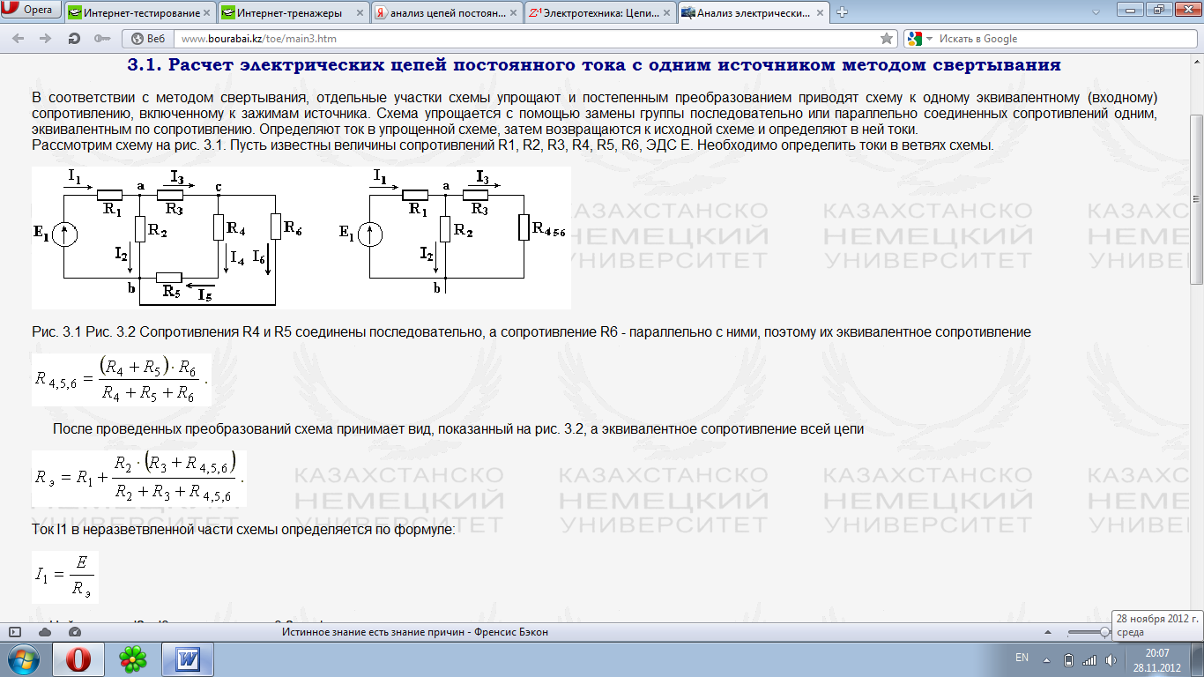Close the Интернет-тестирование tab
The width and height of the screenshot is (1204, 677).
(206, 13)
